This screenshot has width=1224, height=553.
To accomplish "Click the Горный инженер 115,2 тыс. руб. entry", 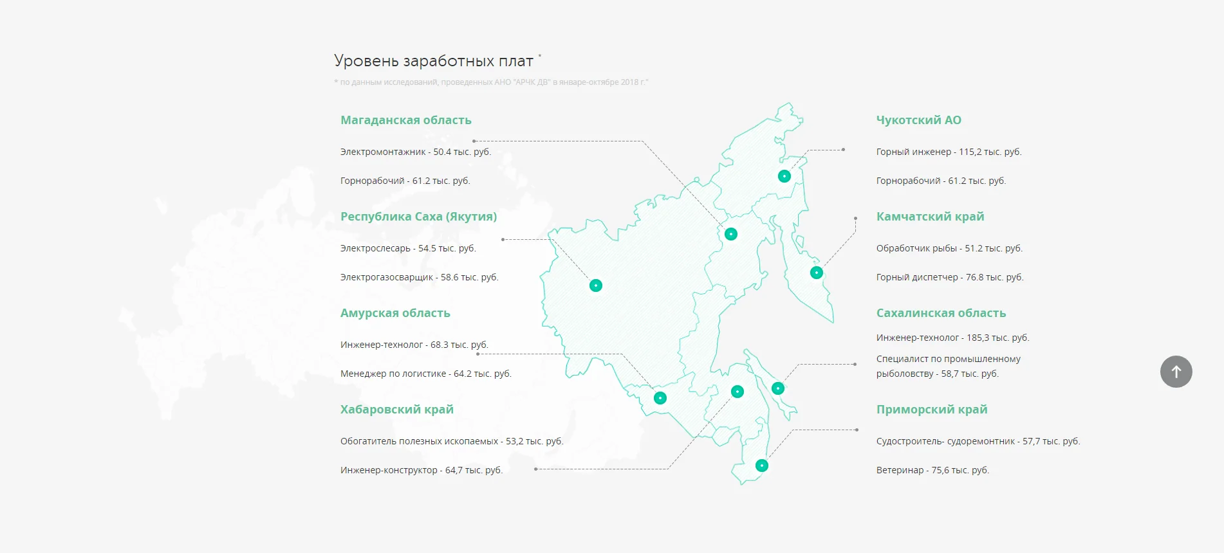I will point(949,152).
